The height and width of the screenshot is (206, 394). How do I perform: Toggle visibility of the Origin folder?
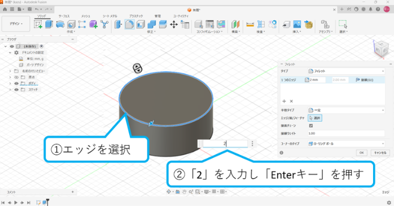16,77
